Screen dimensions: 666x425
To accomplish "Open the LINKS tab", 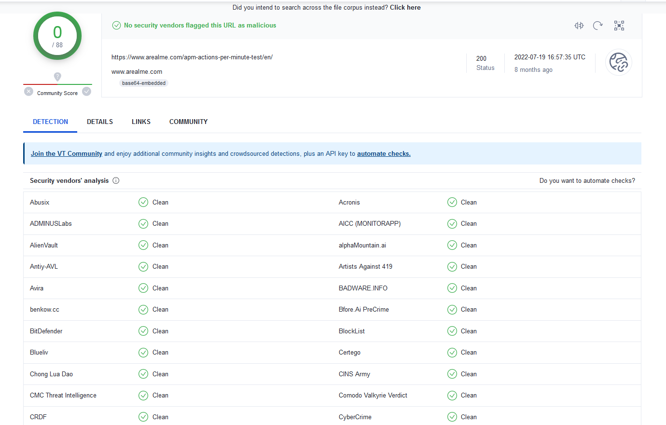I will [141, 122].
